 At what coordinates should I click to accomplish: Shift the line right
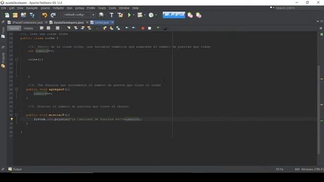[133, 28]
